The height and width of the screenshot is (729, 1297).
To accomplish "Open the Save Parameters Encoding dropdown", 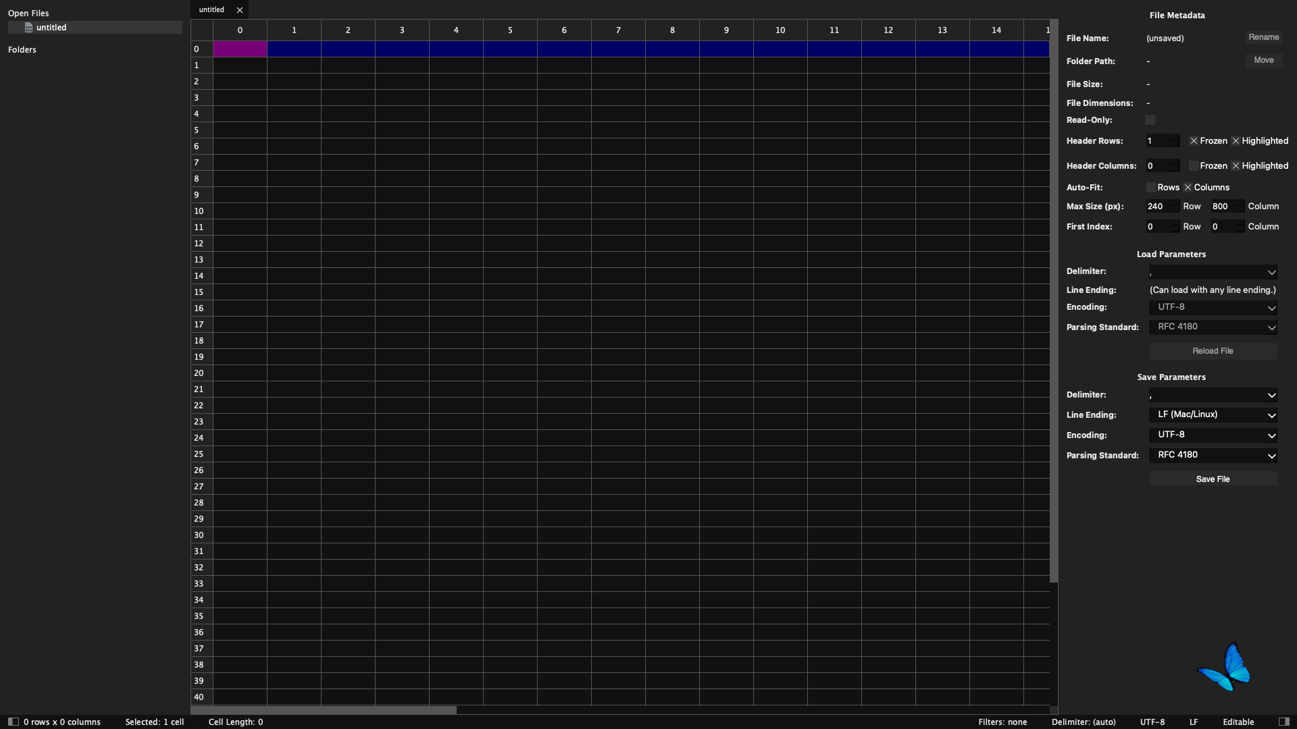I will click(x=1213, y=435).
